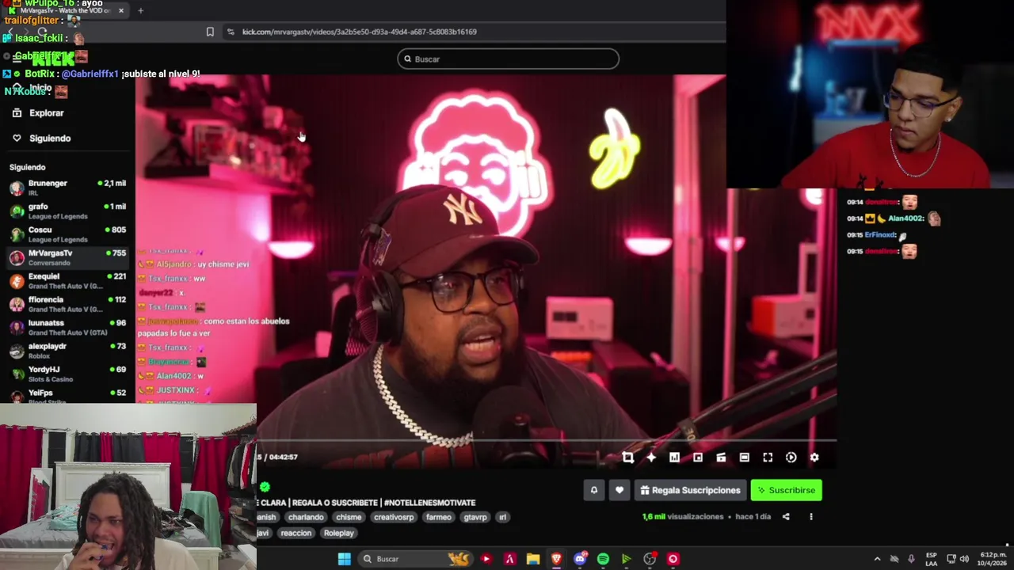The height and width of the screenshot is (570, 1014).
Task: Select YordyHJ in the following list
Action: pyautogui.click(x=67, y=374)
